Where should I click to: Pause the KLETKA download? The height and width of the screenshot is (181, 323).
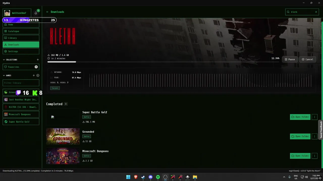tap(290, 59)
